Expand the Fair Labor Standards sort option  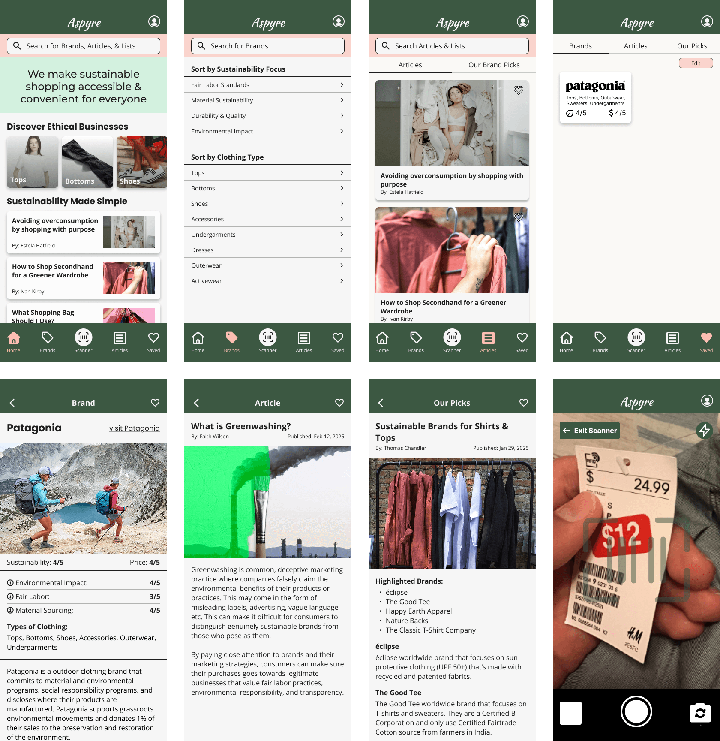[267, 84]
